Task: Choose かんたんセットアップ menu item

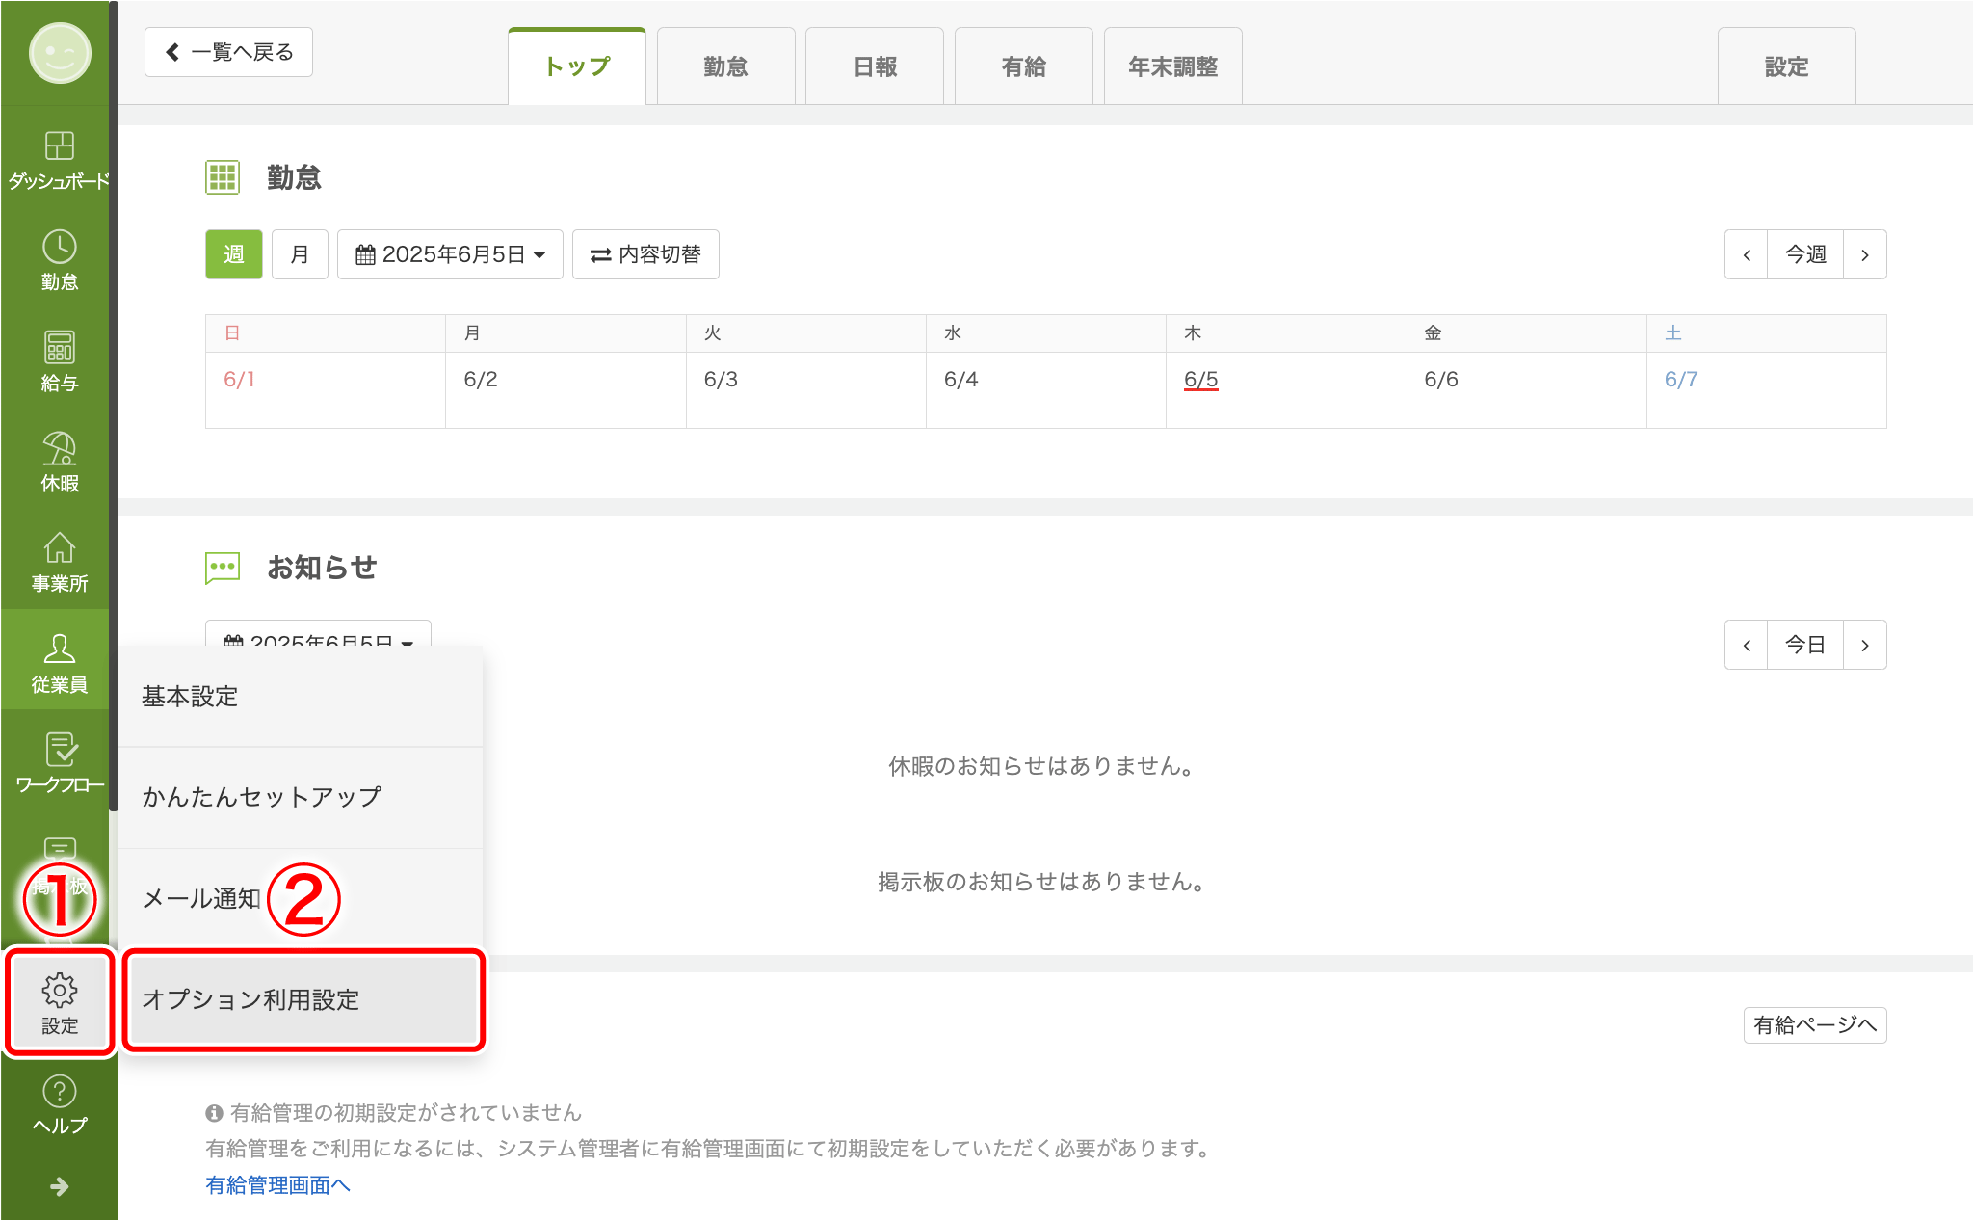Action: pyautogui.click(x=301, y=797)
